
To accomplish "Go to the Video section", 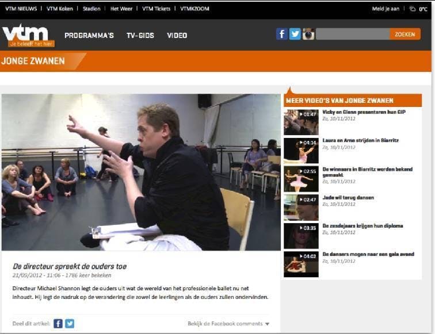I will (x=177, y=36).
